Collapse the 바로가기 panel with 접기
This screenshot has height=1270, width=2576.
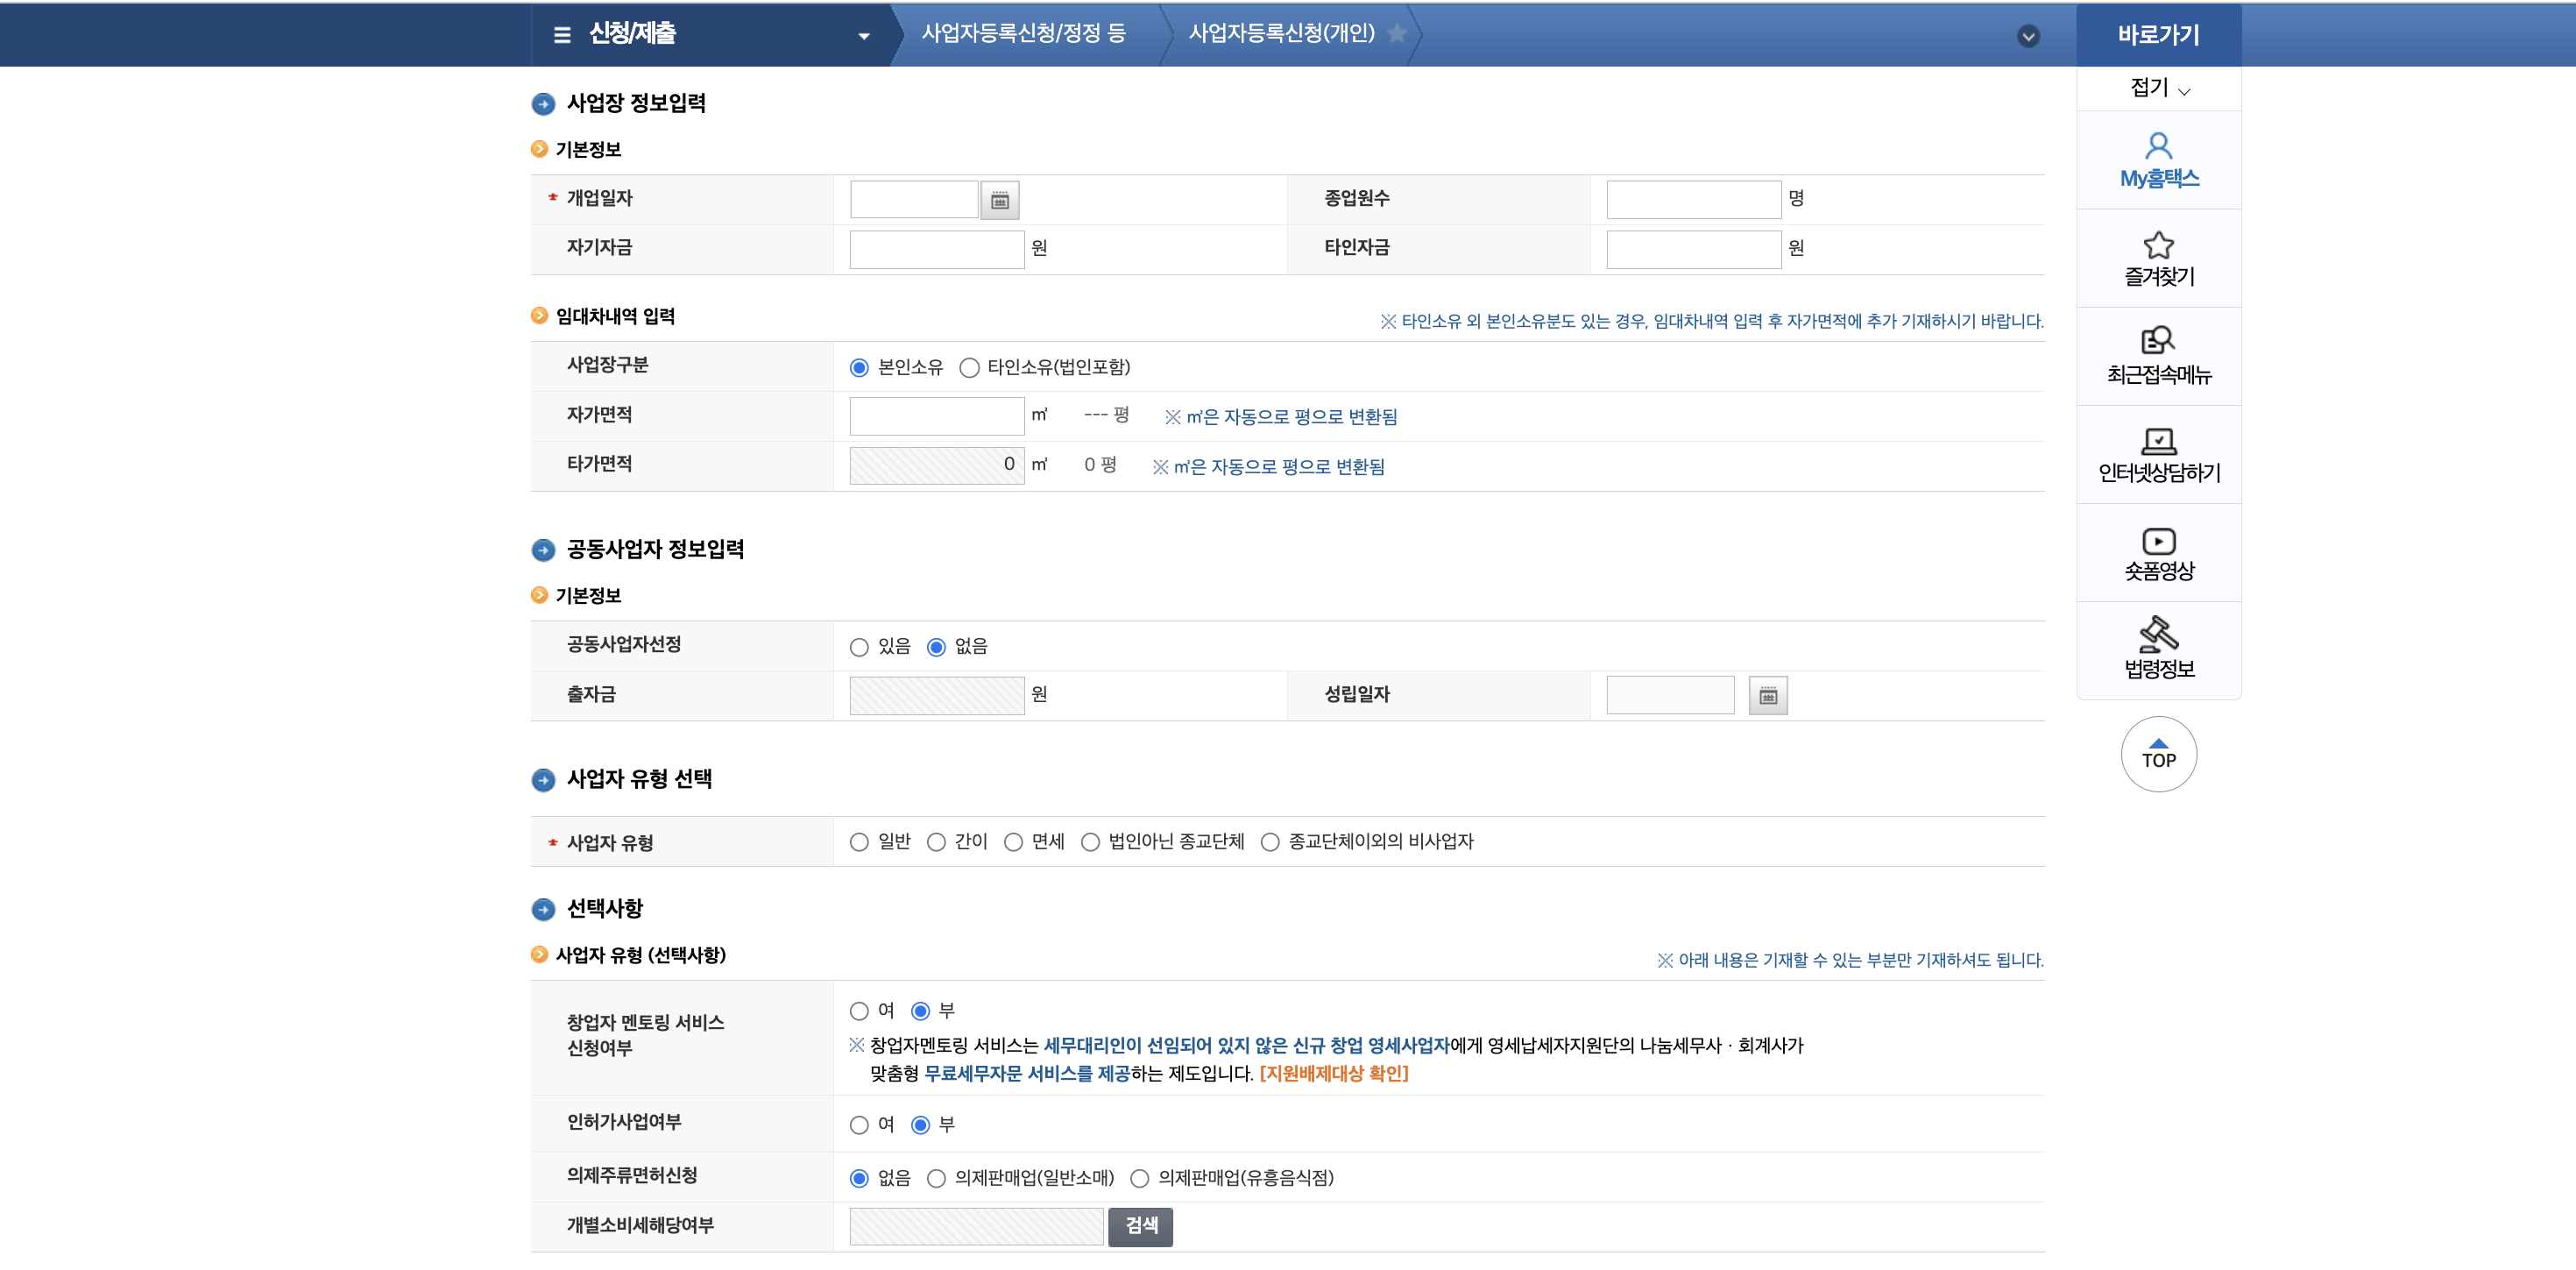click(x=2158, y=88)
